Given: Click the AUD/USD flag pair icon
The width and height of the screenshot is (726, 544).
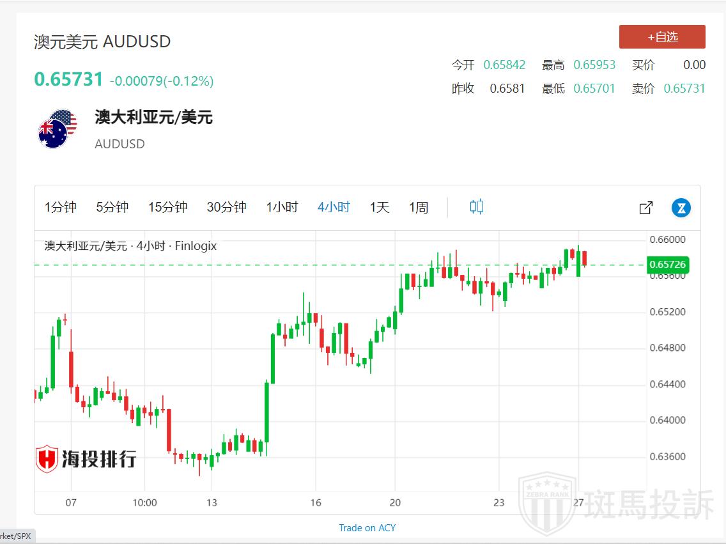Looking at the screenshot, I should click(x=58, y=128).
